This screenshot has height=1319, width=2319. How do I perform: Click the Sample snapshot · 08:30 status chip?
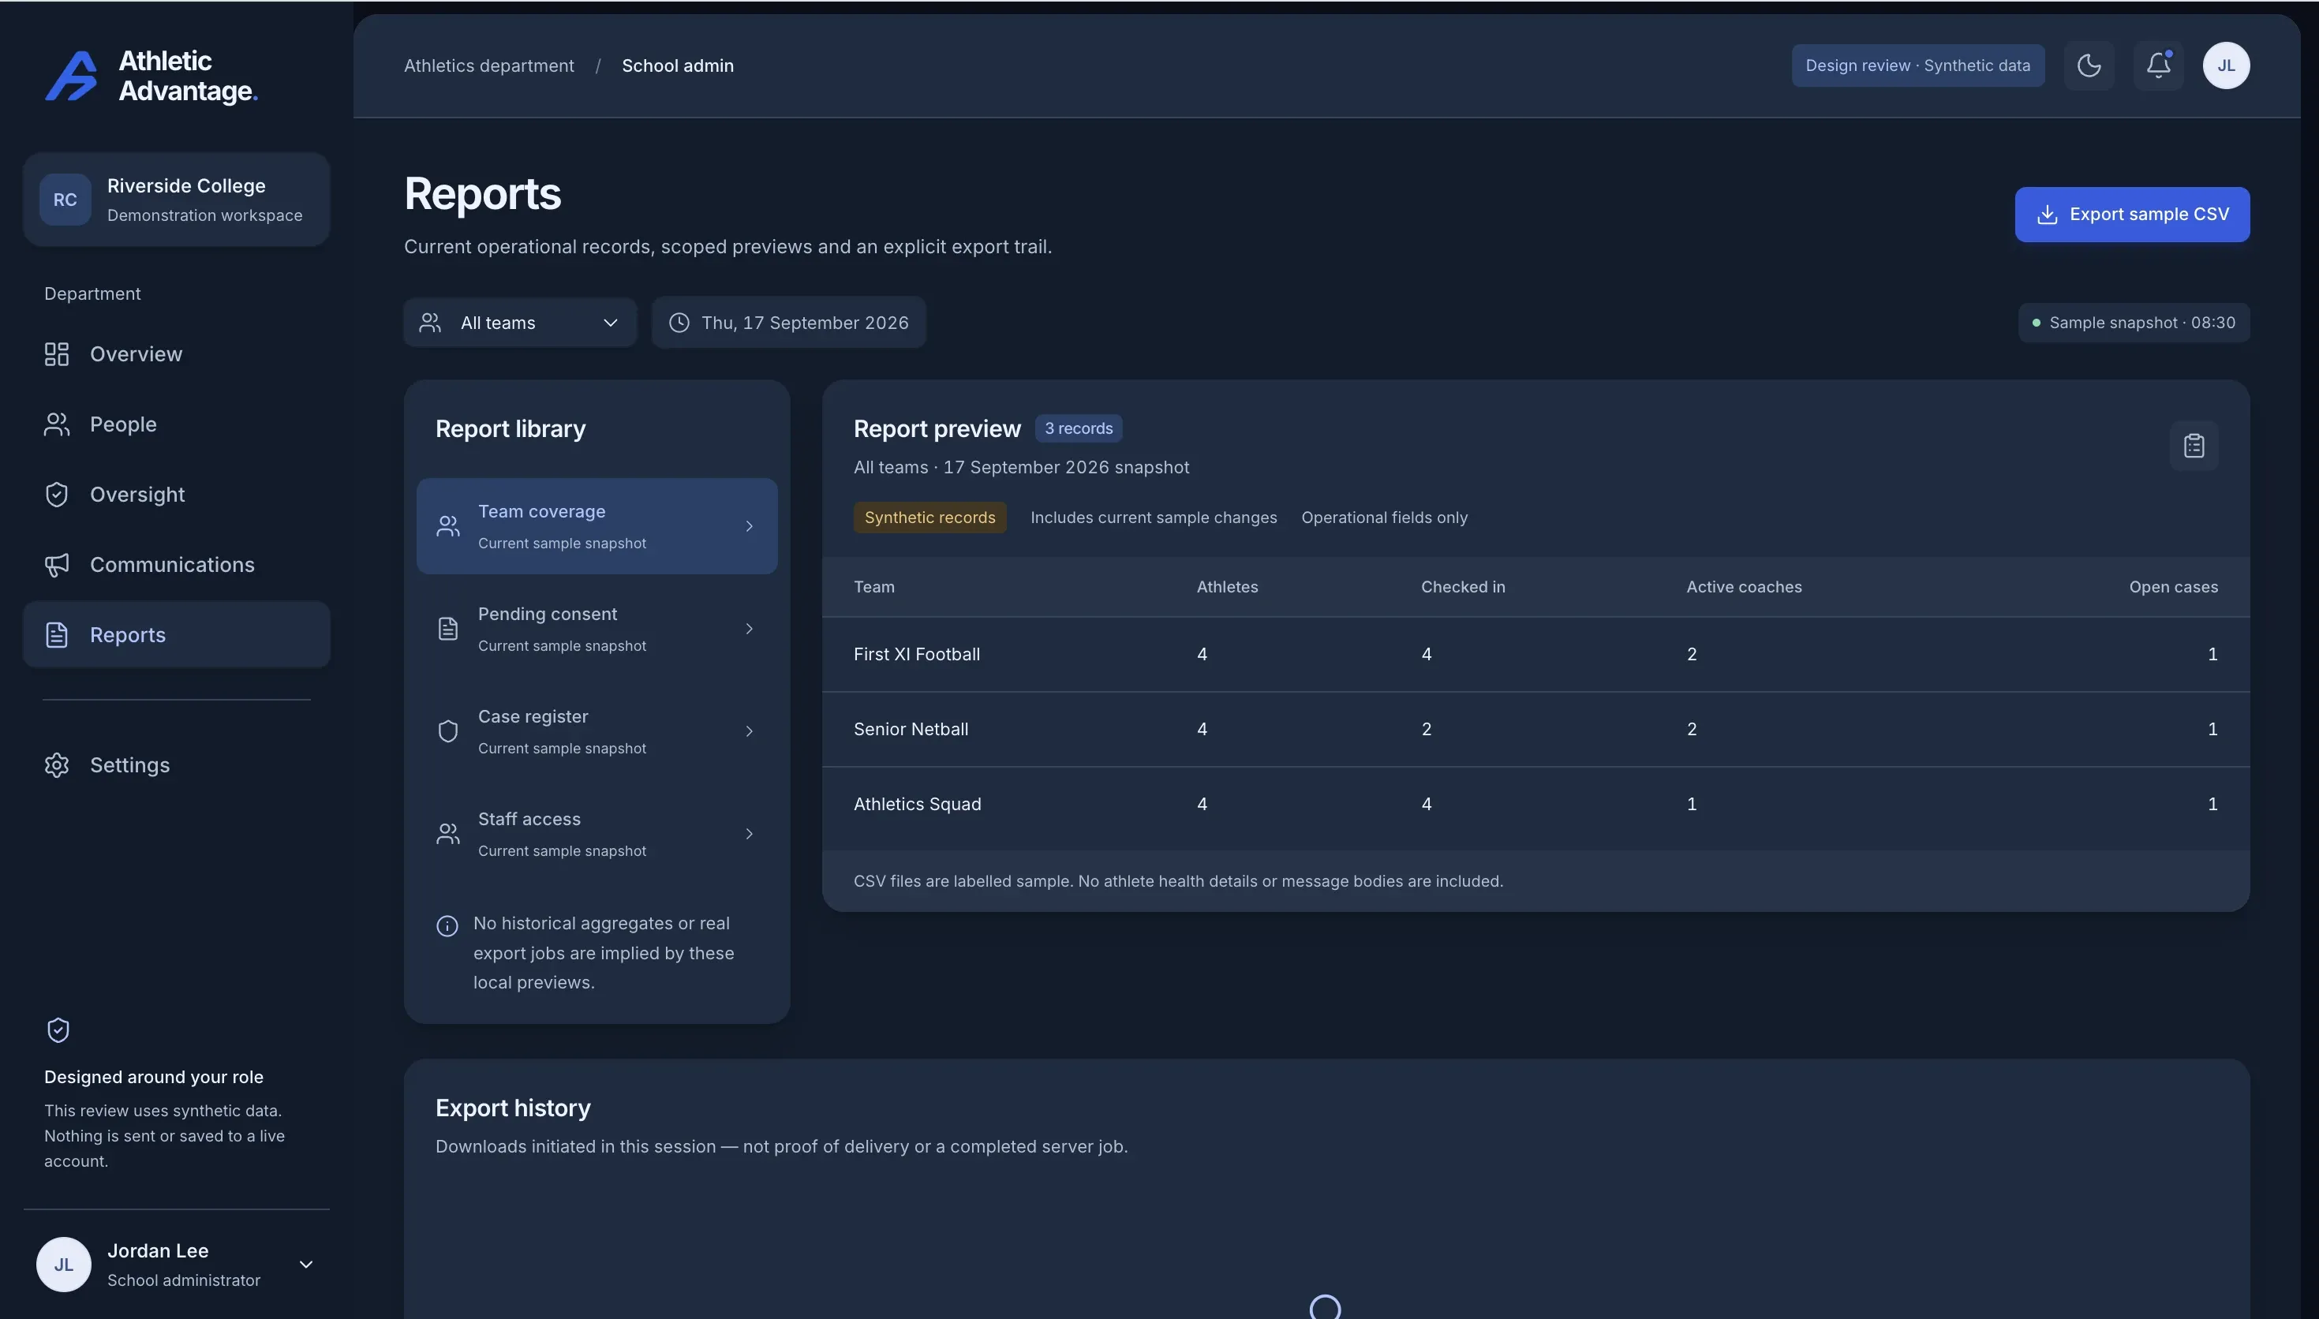pos(2134,323)
